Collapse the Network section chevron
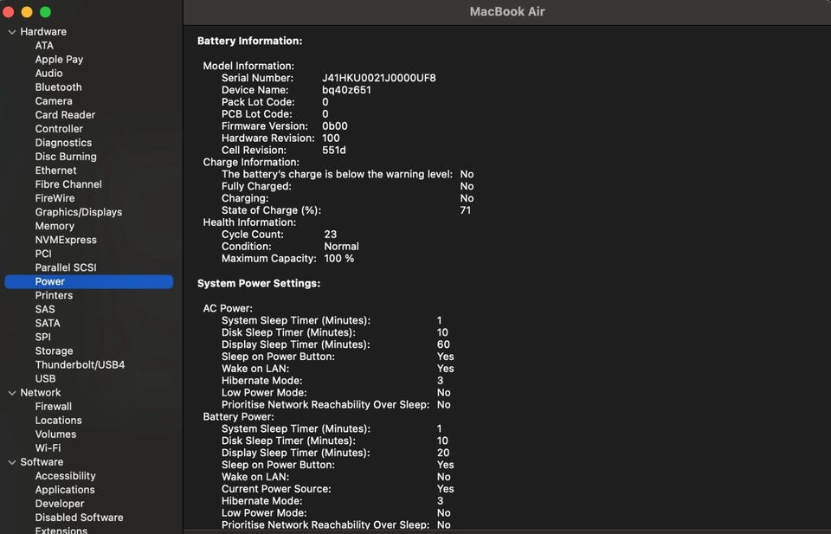This screenshot has height=534, width=831. pos(11,393)
